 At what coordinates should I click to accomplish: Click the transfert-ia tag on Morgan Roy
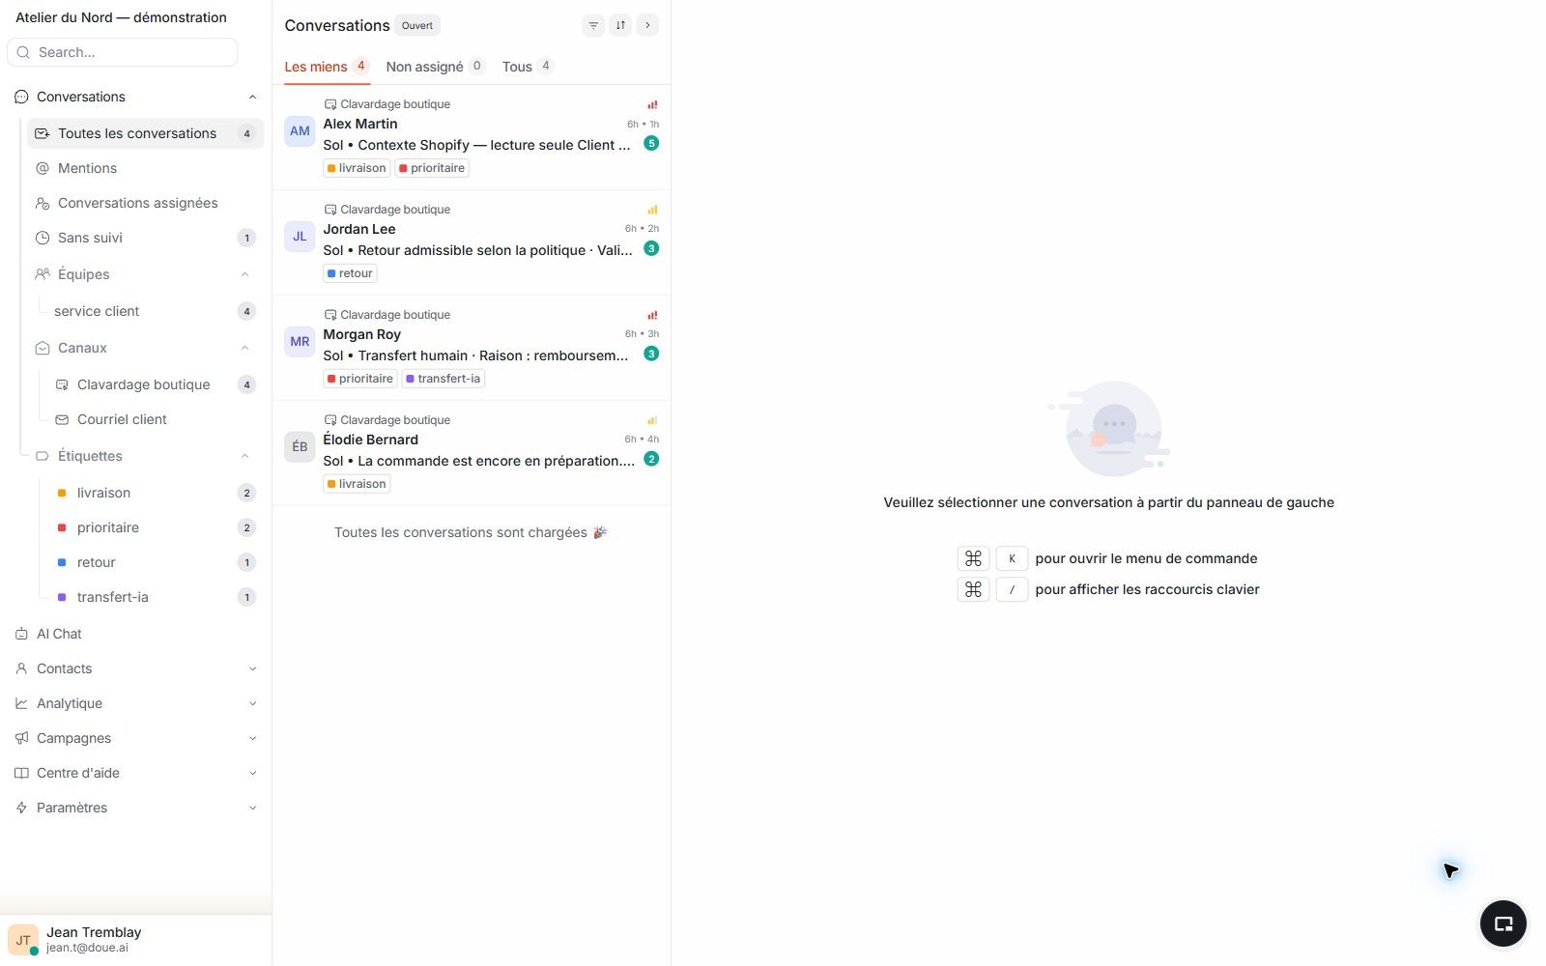[444, 379]
